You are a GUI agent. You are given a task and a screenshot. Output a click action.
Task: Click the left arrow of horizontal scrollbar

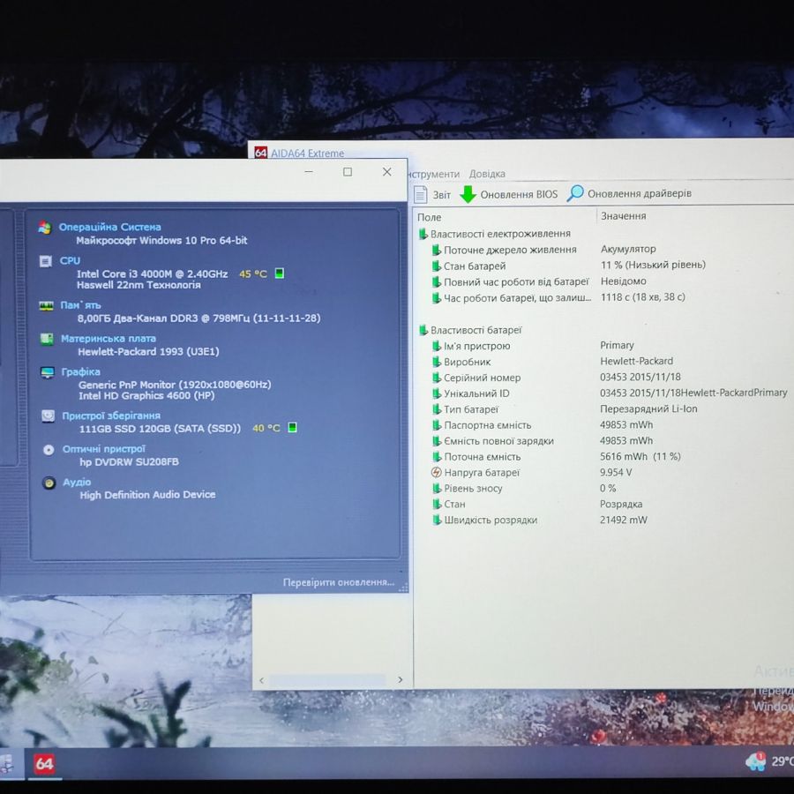[x=262, y=680]
